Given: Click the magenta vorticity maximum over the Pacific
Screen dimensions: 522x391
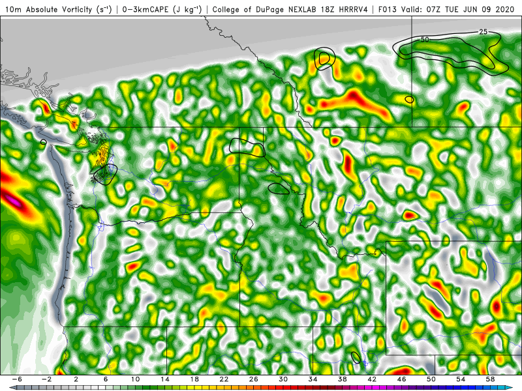Looking at the screenshot, I should point(14,201).
